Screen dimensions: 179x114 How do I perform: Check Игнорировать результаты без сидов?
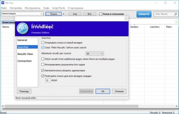pyautogui.click(x=43, y=64)
